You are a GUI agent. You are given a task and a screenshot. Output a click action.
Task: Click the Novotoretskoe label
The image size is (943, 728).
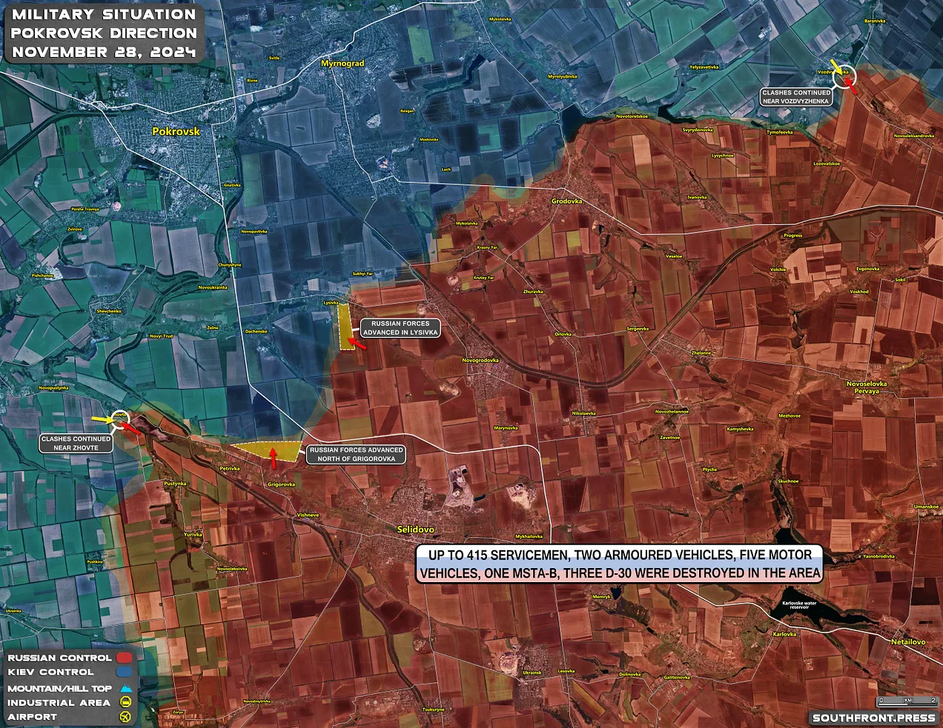click(632, 116)
